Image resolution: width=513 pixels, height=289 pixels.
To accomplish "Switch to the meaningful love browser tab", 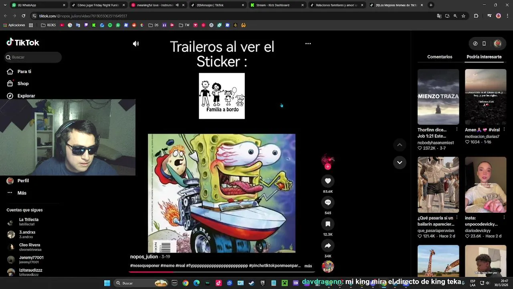I will [x=157, y=5].
